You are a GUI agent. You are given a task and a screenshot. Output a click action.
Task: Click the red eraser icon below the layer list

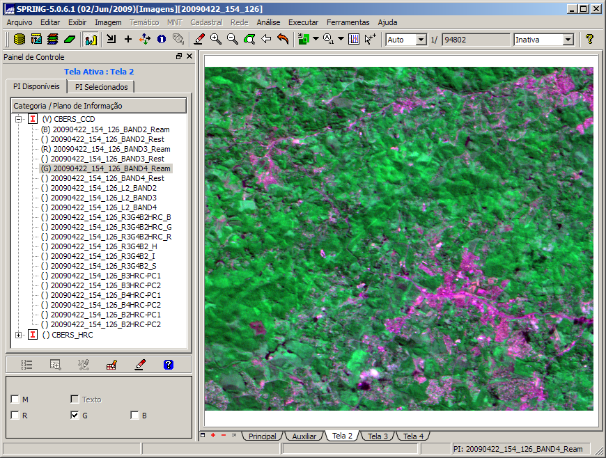click(140, 364)
